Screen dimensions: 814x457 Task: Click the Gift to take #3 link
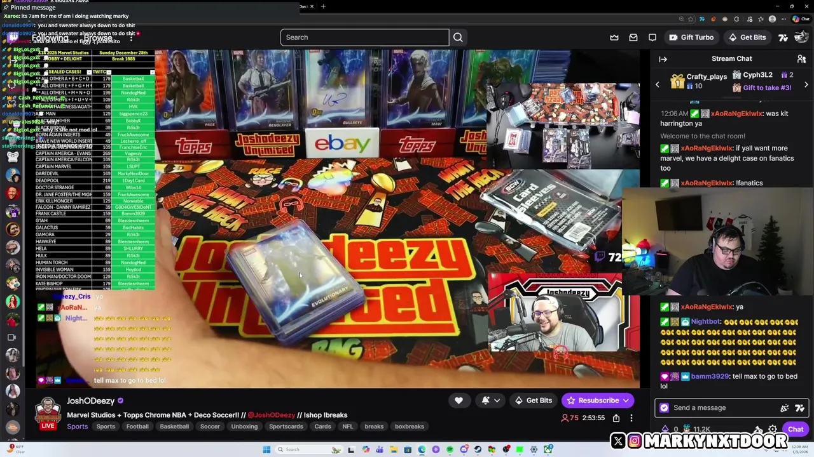(767, 88)
